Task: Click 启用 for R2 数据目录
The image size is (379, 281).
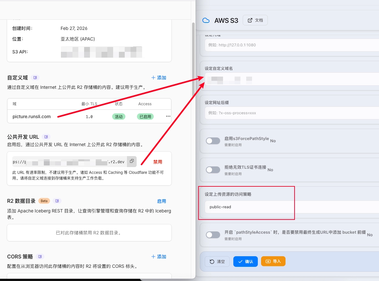Action: [161, 201]
